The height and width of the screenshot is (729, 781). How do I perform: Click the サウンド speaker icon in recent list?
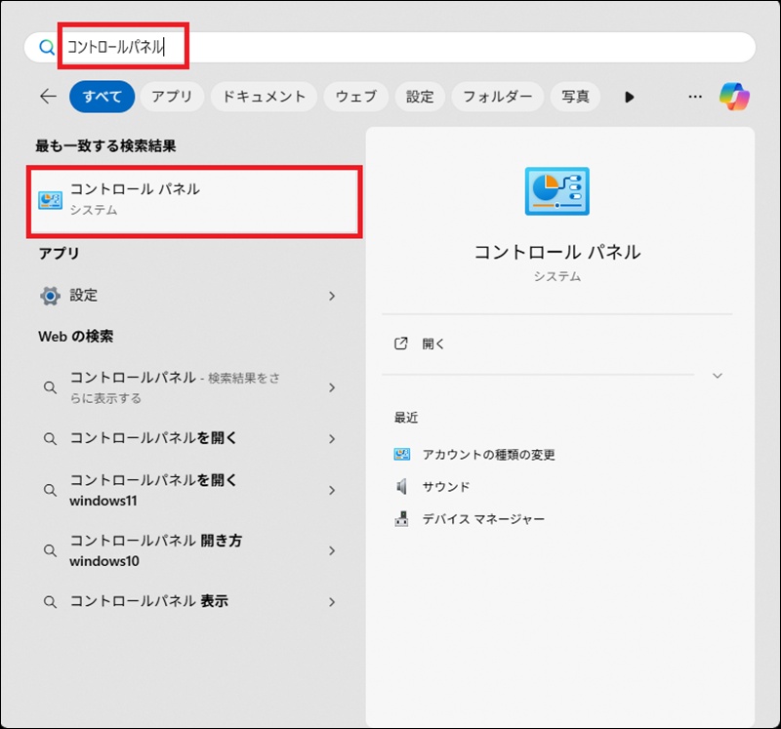[401, 486]
